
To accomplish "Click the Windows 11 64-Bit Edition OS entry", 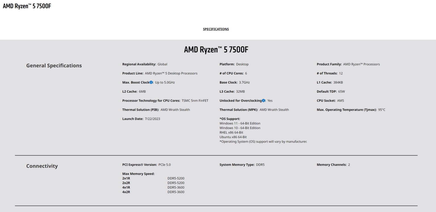I will point(240,123).
